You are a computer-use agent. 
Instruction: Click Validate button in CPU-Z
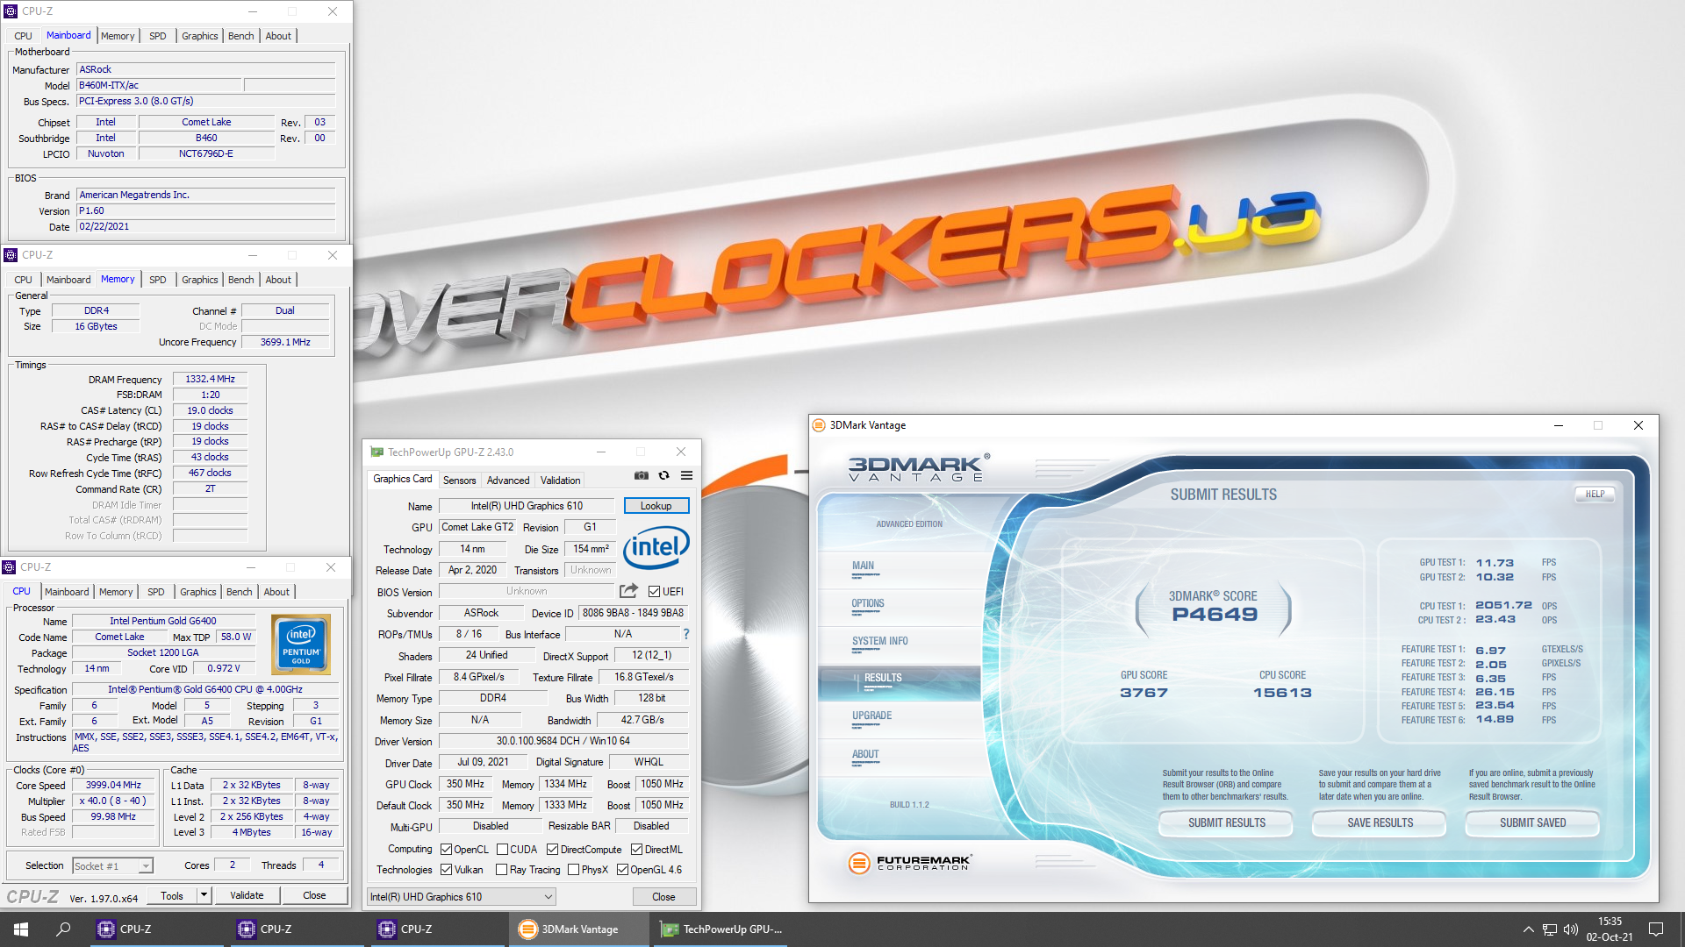(x=247, y=895)
